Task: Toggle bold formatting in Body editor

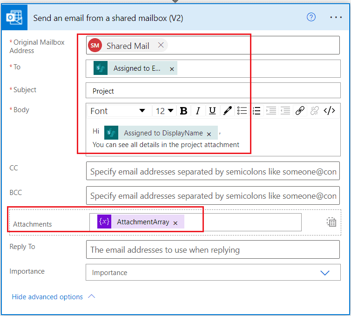Action: pyautogui.click(x=183, y=111)
